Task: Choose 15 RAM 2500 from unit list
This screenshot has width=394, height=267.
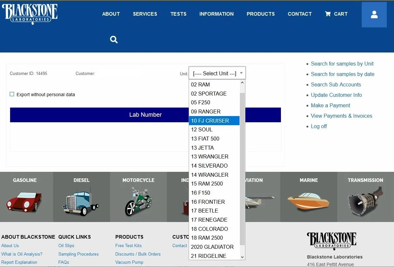Action: [x=214, y=184]
